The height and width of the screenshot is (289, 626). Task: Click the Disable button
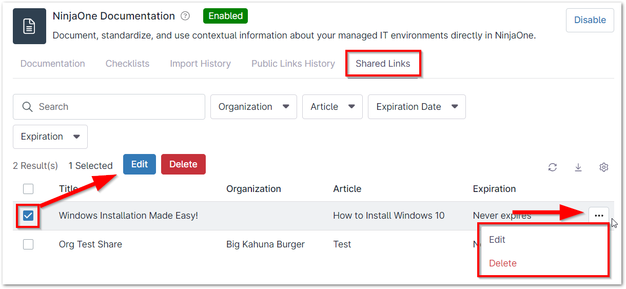(590, 20)
